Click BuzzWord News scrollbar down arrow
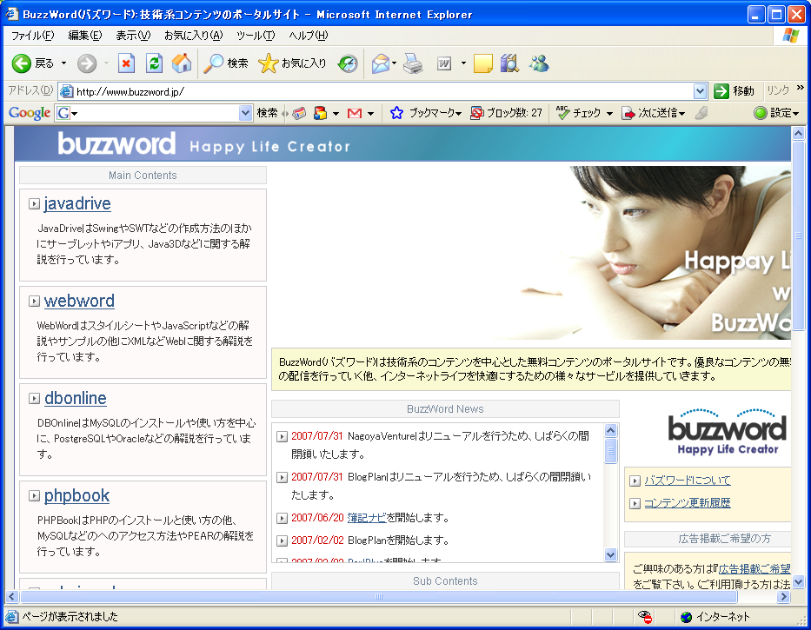The image size is (811, 630). [610, 555]
